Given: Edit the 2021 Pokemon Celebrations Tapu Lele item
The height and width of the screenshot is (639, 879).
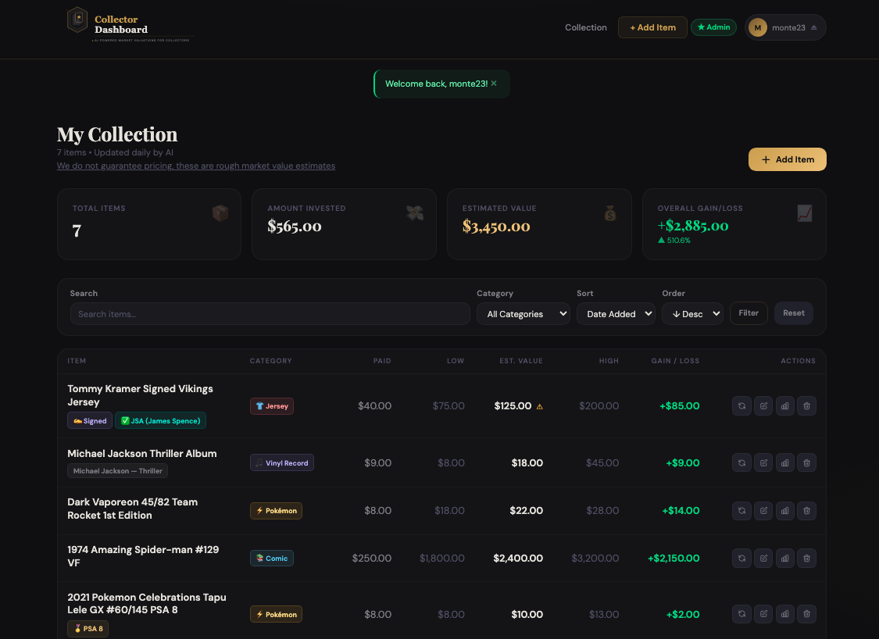Looking at the screenshot, I should click(x=763, y=614).
